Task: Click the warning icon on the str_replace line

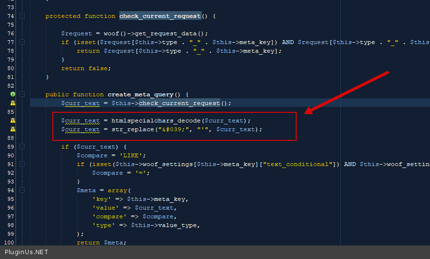Action: click(x=13, y=129)
